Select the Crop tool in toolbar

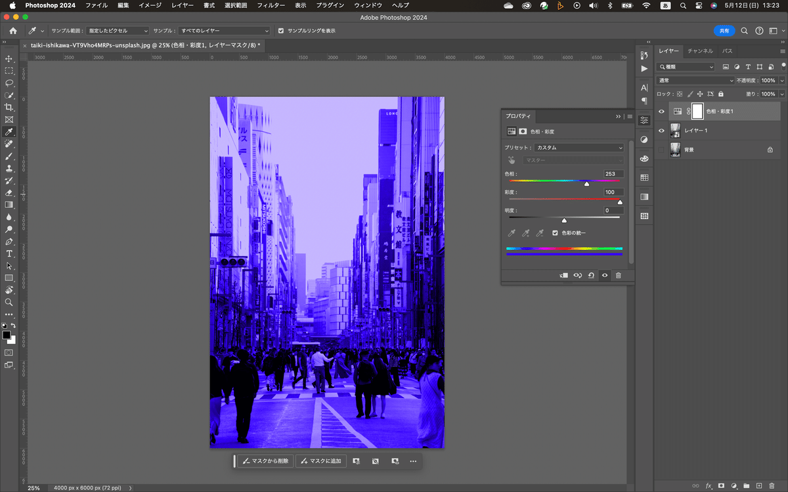pos(9,107)
